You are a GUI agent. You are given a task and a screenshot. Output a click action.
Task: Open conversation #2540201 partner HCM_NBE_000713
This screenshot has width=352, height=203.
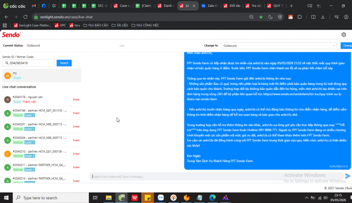(42, 126)
